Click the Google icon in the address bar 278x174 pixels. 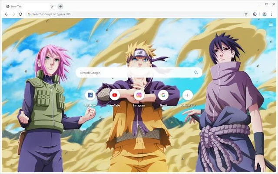click(x=29, y=14)
